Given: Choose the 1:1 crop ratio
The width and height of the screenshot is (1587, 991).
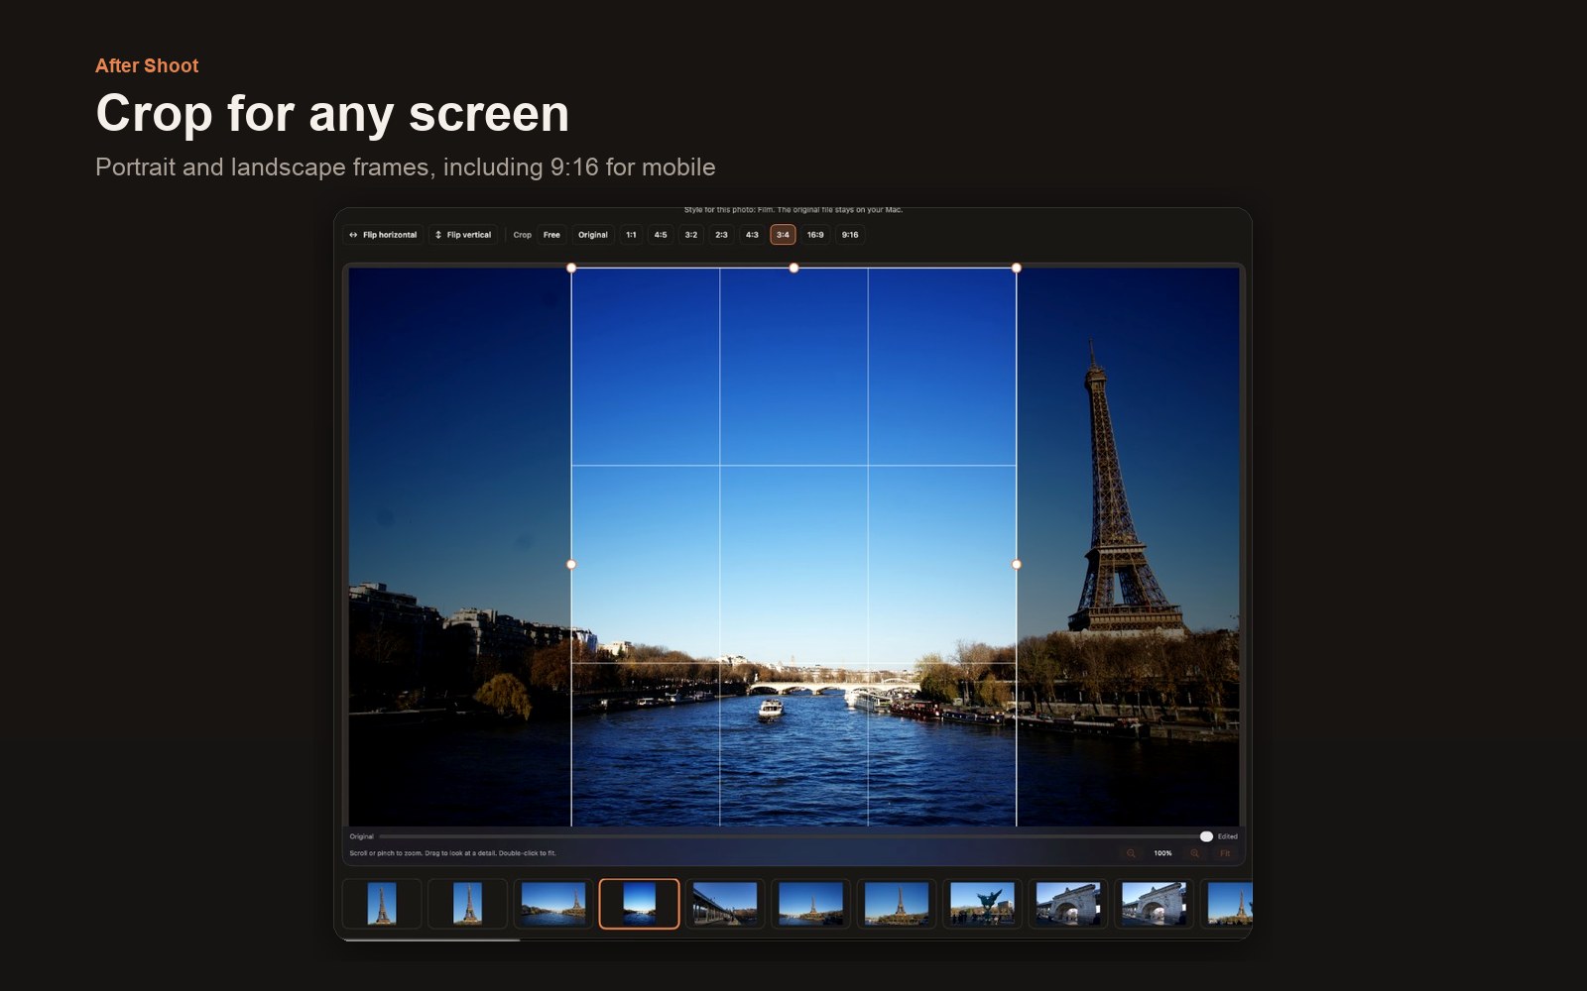Looking at the screenshot, I should click(631, 235).
